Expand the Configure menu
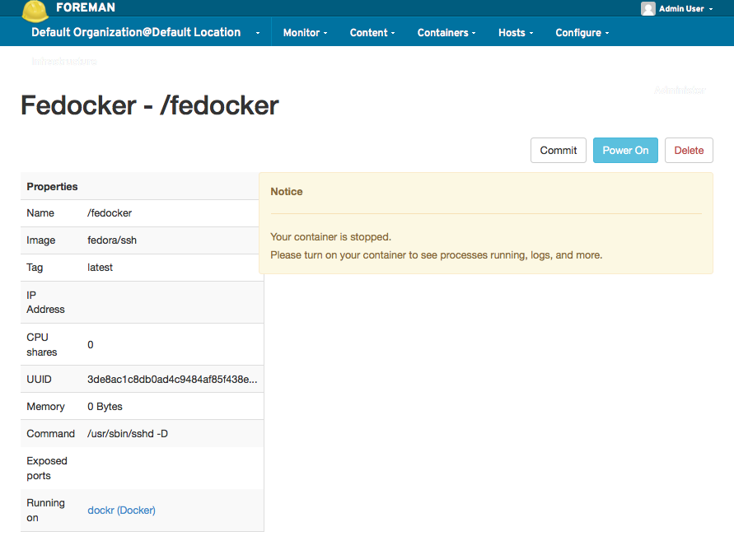 click(582, 33)
